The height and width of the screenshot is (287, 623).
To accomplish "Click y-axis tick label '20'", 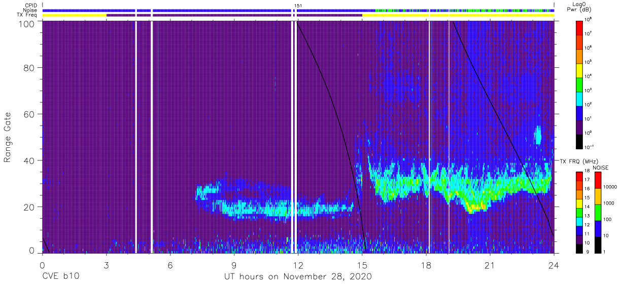I will 29,207.
